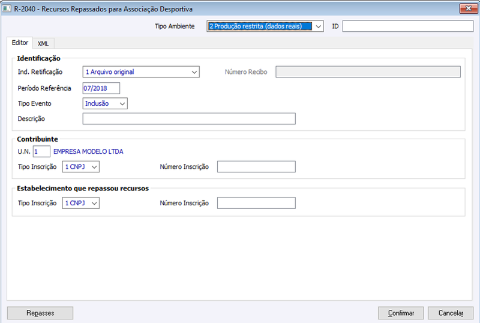Click the Confirmar button
This screenshot has width=480, height=323.
(x=401, y=313)
